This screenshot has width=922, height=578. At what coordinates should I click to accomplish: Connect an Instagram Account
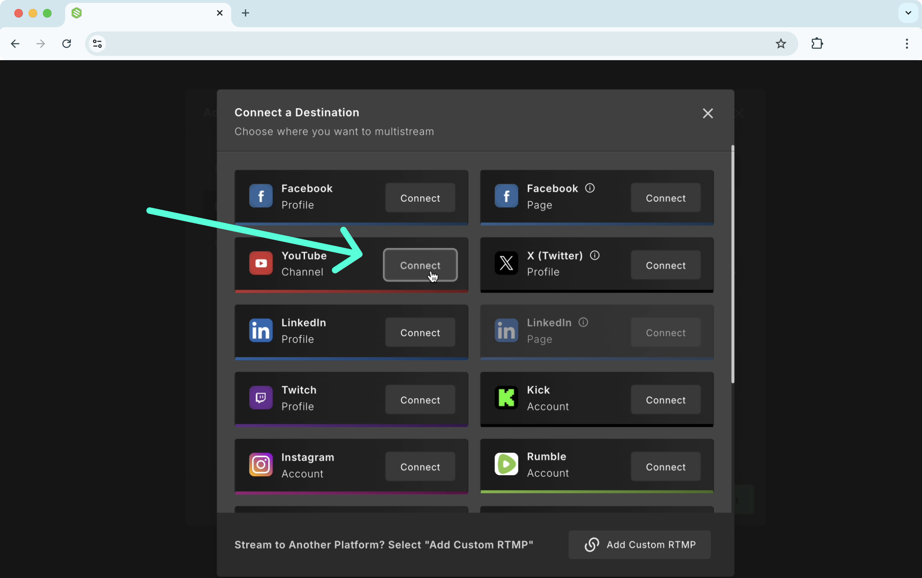coord(420,467)
